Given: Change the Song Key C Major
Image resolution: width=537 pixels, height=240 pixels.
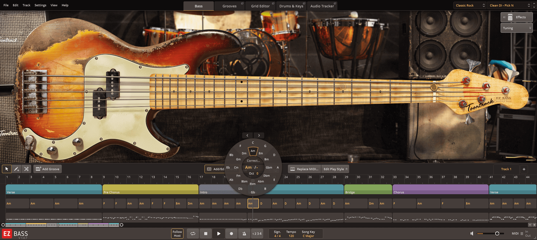Looking at the screenshot, I should [x=308, y=236].
